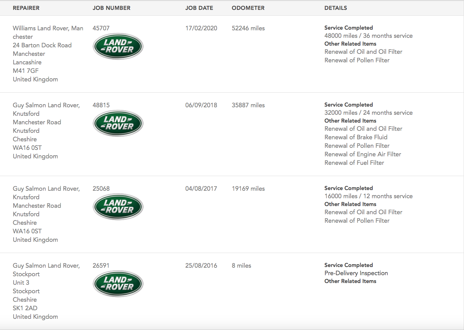Viewport: 464px width, 330px height.
Task: Click the job date 17/02/2020
Action: pyautogui.click(x=201, y=28)
